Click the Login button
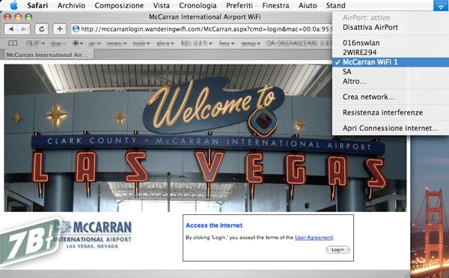449x278 pixels. coord(338,250)
